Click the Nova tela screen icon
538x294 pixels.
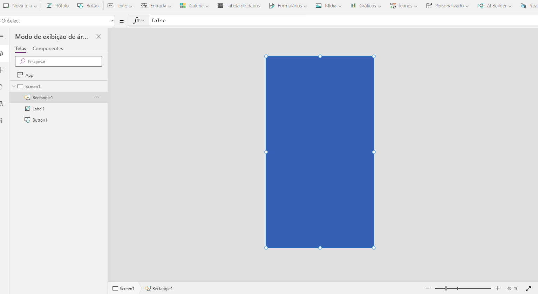point(6,6)
